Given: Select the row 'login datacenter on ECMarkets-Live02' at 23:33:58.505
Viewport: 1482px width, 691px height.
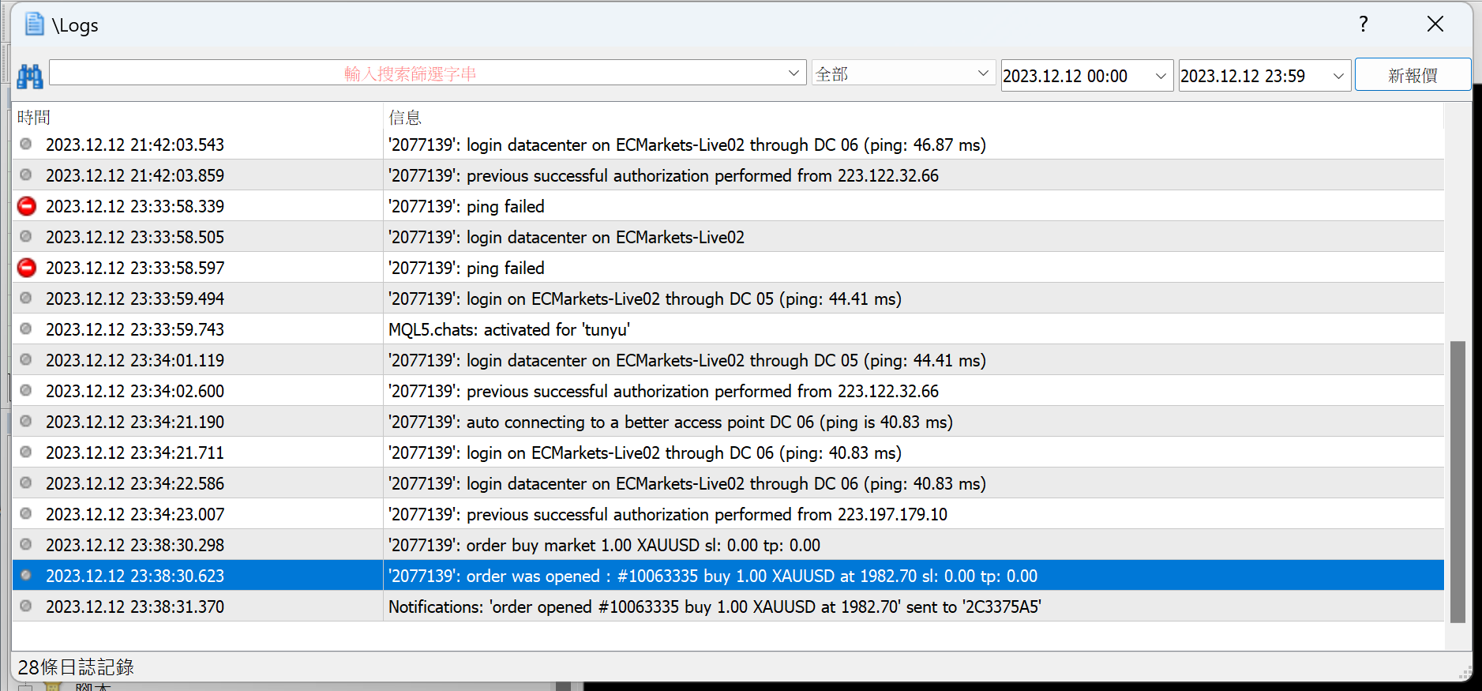Looking at the screenshot, I should pos(728,237).
